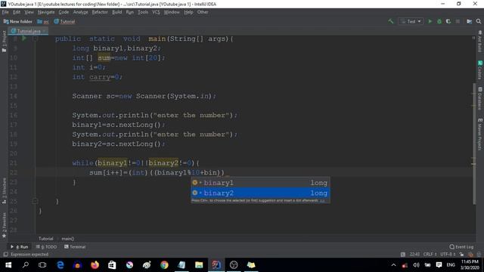Screen dimensions: 484x272
Task: Click the Build project hammer icon
Action: coord(391,21)
